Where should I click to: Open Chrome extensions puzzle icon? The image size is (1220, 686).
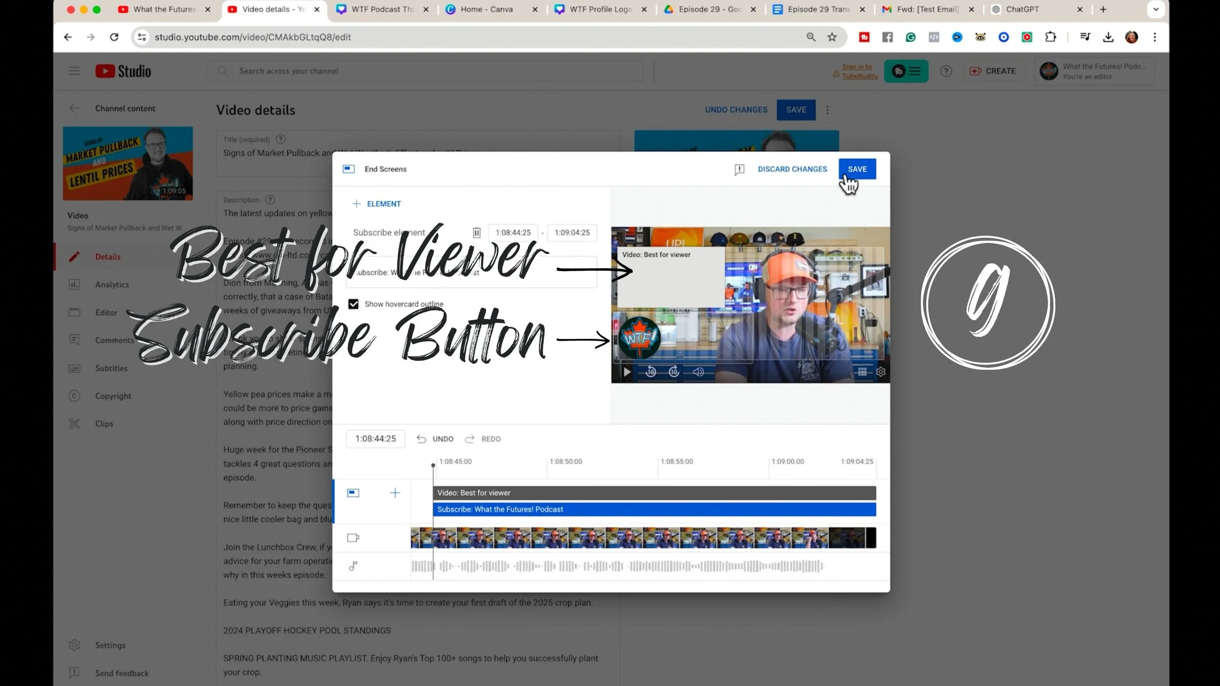[1050, 37]
